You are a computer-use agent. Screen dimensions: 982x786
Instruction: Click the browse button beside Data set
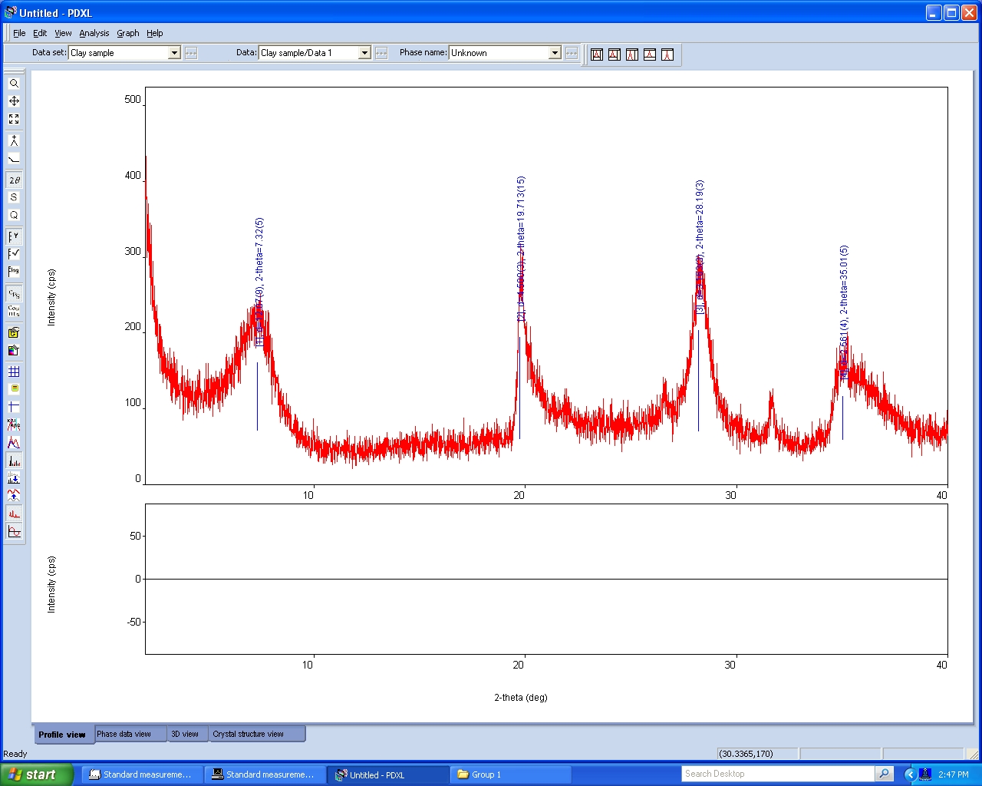[x=191, y=53]
